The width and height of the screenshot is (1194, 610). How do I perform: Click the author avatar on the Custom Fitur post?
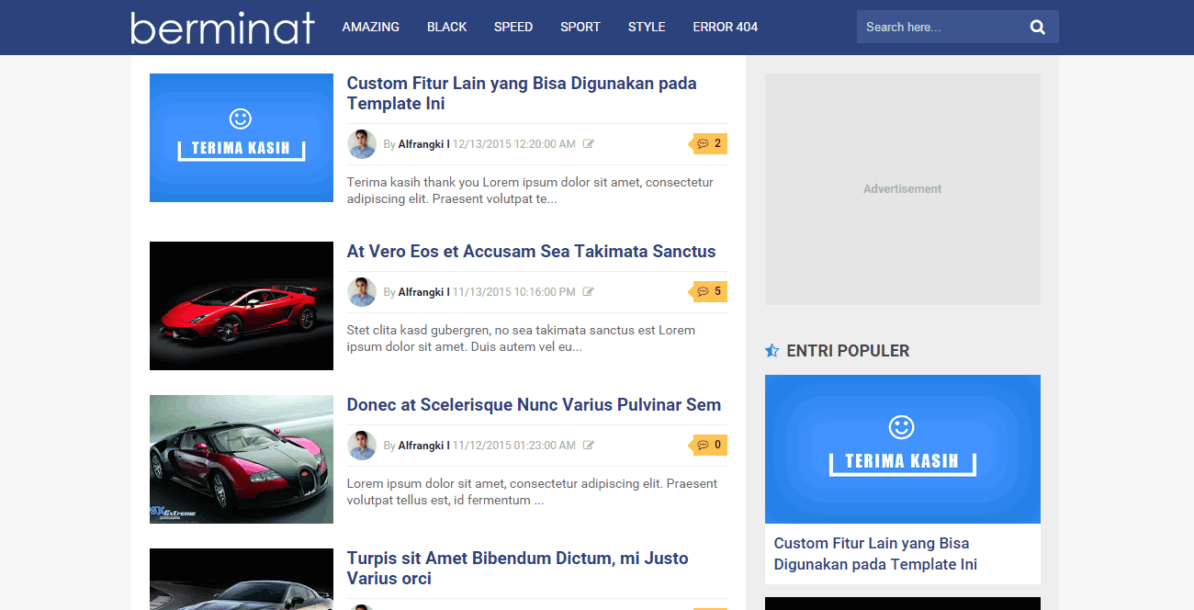tap(362, 144)
